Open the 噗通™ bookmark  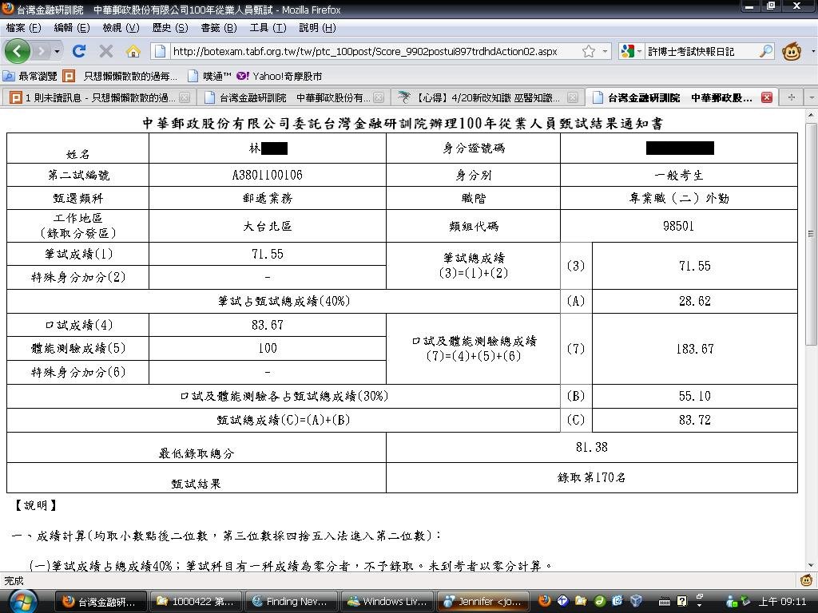coord(210,76)
